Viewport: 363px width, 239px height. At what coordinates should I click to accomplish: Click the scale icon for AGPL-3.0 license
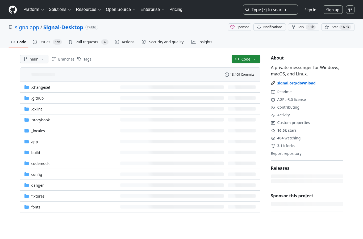point(273,100)
